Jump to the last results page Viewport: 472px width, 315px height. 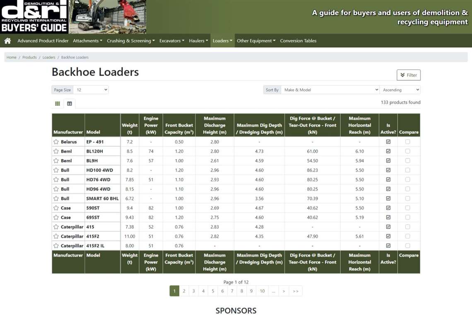(x=296, y=291)
